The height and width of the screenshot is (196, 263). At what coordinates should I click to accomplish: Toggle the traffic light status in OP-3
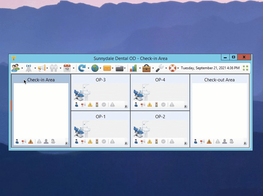(97, 105)
